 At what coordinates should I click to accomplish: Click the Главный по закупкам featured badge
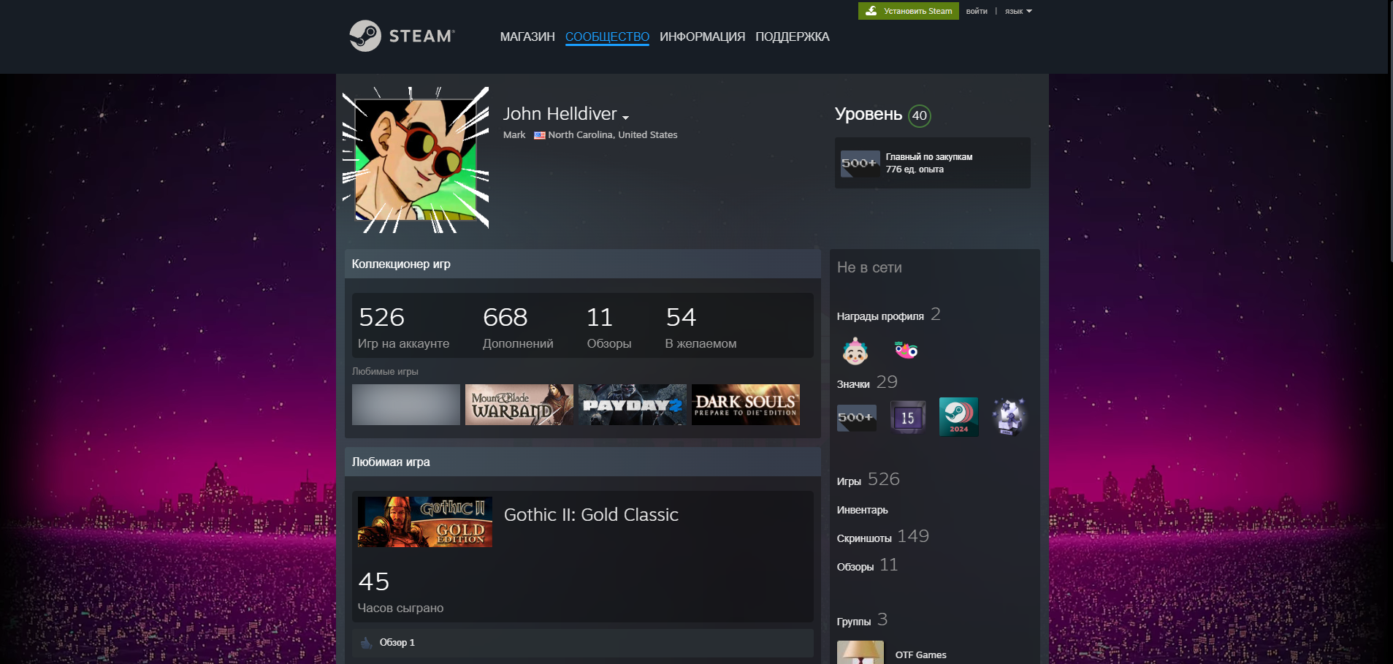932,163
